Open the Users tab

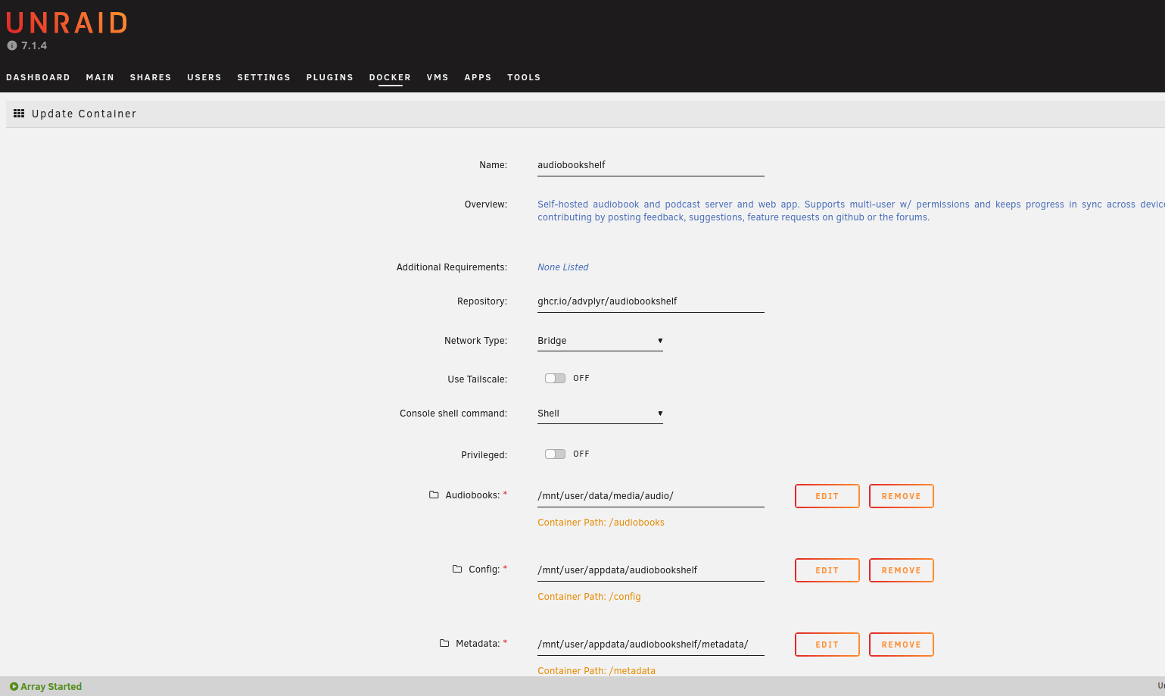[x=204, y=77]
